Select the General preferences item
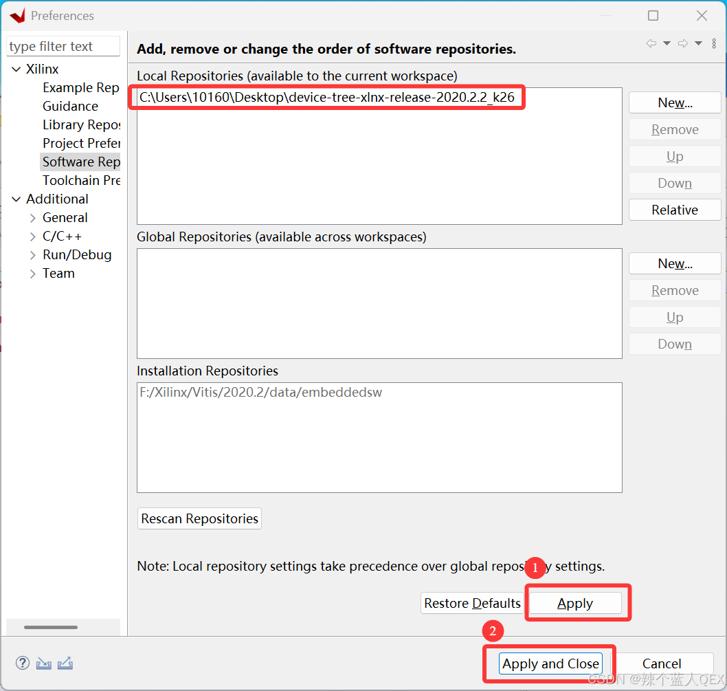 65,218
